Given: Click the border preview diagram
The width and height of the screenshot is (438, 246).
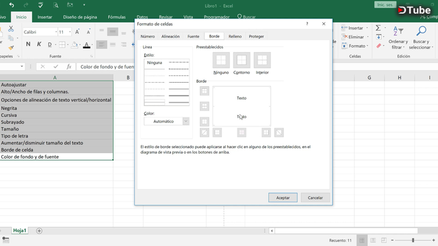Looking at the screenshot, I should point(242,107).
